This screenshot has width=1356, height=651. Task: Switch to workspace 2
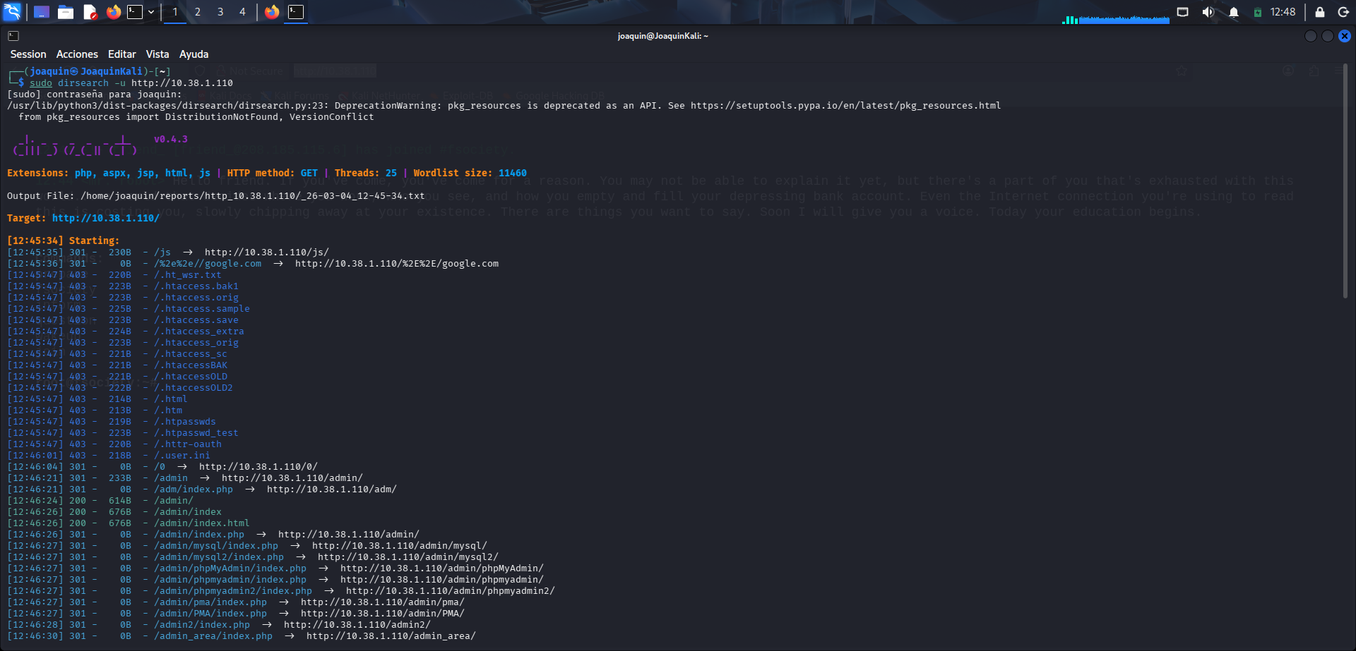click(x=197, y=11)
